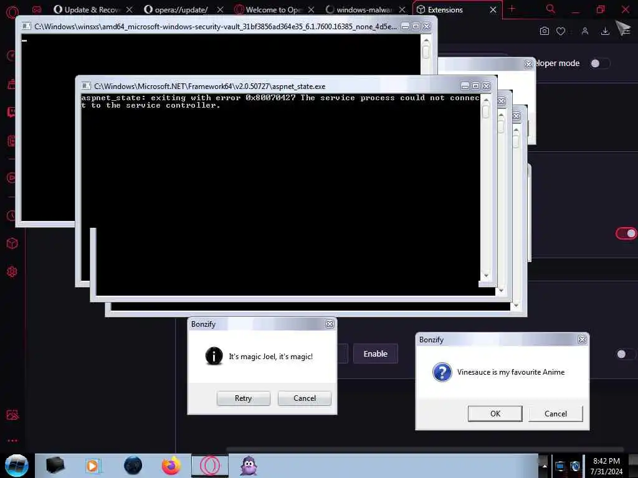
Task: Open Settings gear in Opera sidebar
Action: 12,271
